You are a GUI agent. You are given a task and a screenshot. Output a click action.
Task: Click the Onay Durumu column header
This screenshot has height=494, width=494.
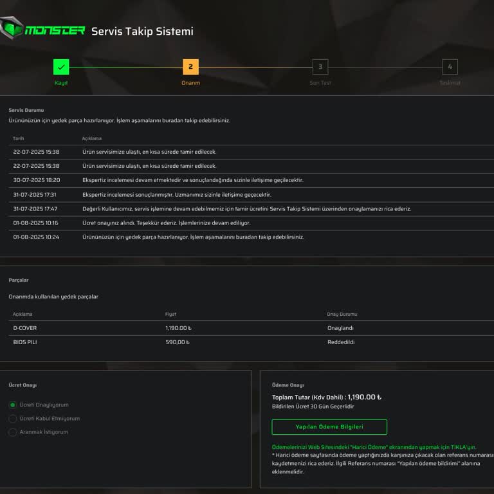[342, 314]
